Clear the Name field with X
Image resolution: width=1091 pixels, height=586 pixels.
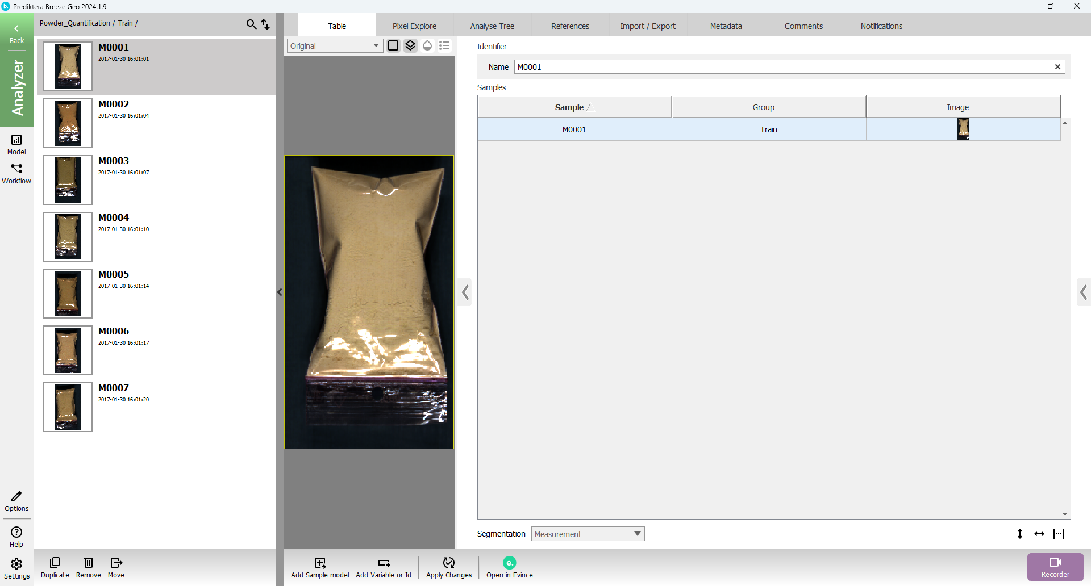coord(1057,67)
